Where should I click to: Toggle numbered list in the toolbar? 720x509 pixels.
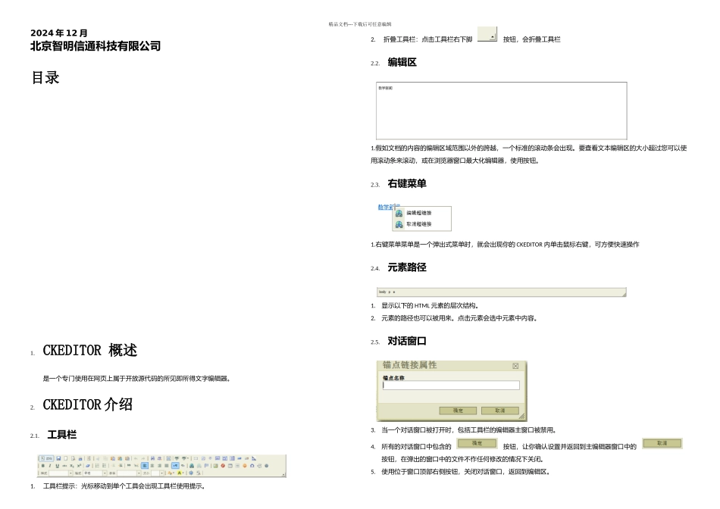(x=97, y=466)
